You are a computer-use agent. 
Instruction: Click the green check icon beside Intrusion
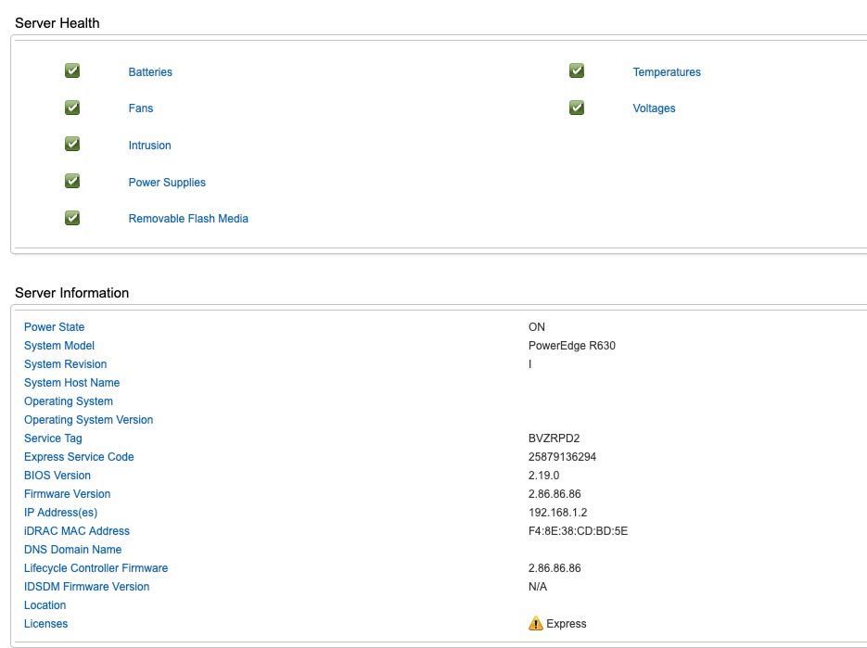72,145
